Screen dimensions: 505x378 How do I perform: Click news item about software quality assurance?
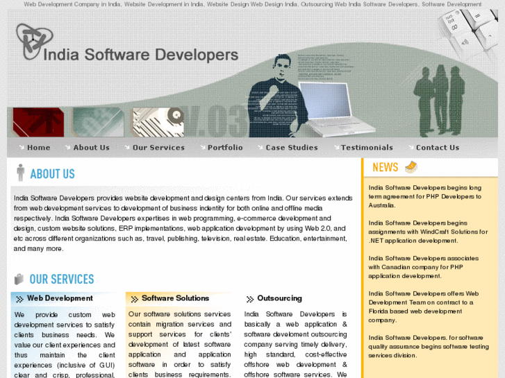coord(429,347)
